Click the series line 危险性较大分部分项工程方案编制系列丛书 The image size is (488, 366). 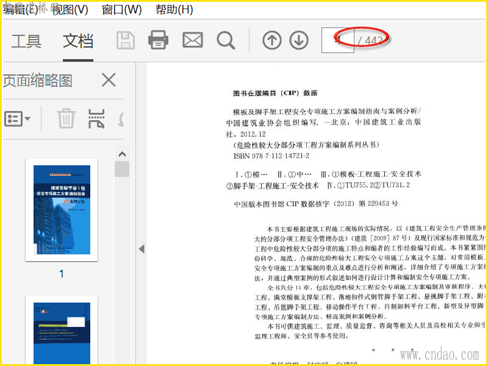tap(306, 145)
